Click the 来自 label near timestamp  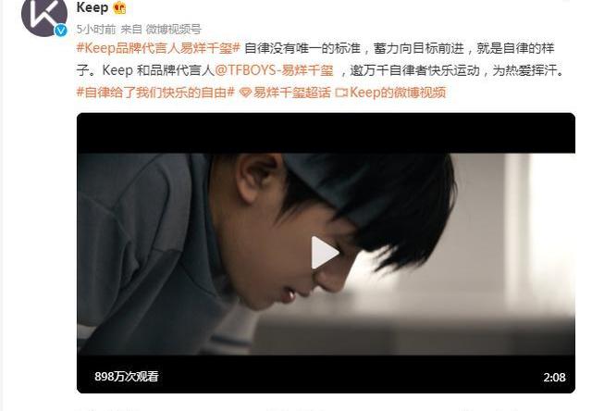pos(131,29)
